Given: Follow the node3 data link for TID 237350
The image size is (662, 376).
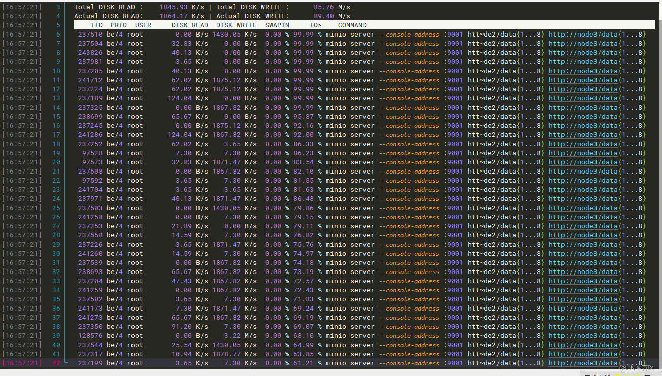Looking at the screenshot, I should pyautogui.click(x=583, y=327).
